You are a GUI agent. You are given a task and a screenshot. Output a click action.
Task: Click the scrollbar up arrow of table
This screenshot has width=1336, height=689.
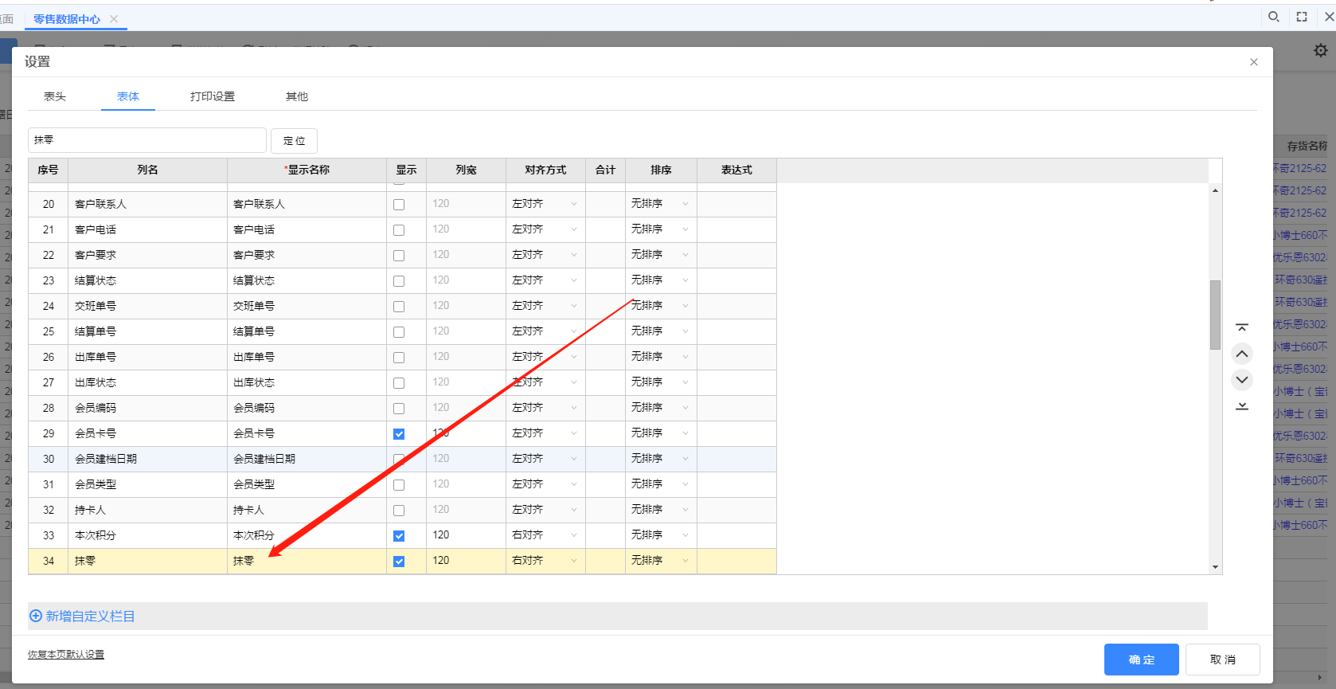(x=1215, y=190)
